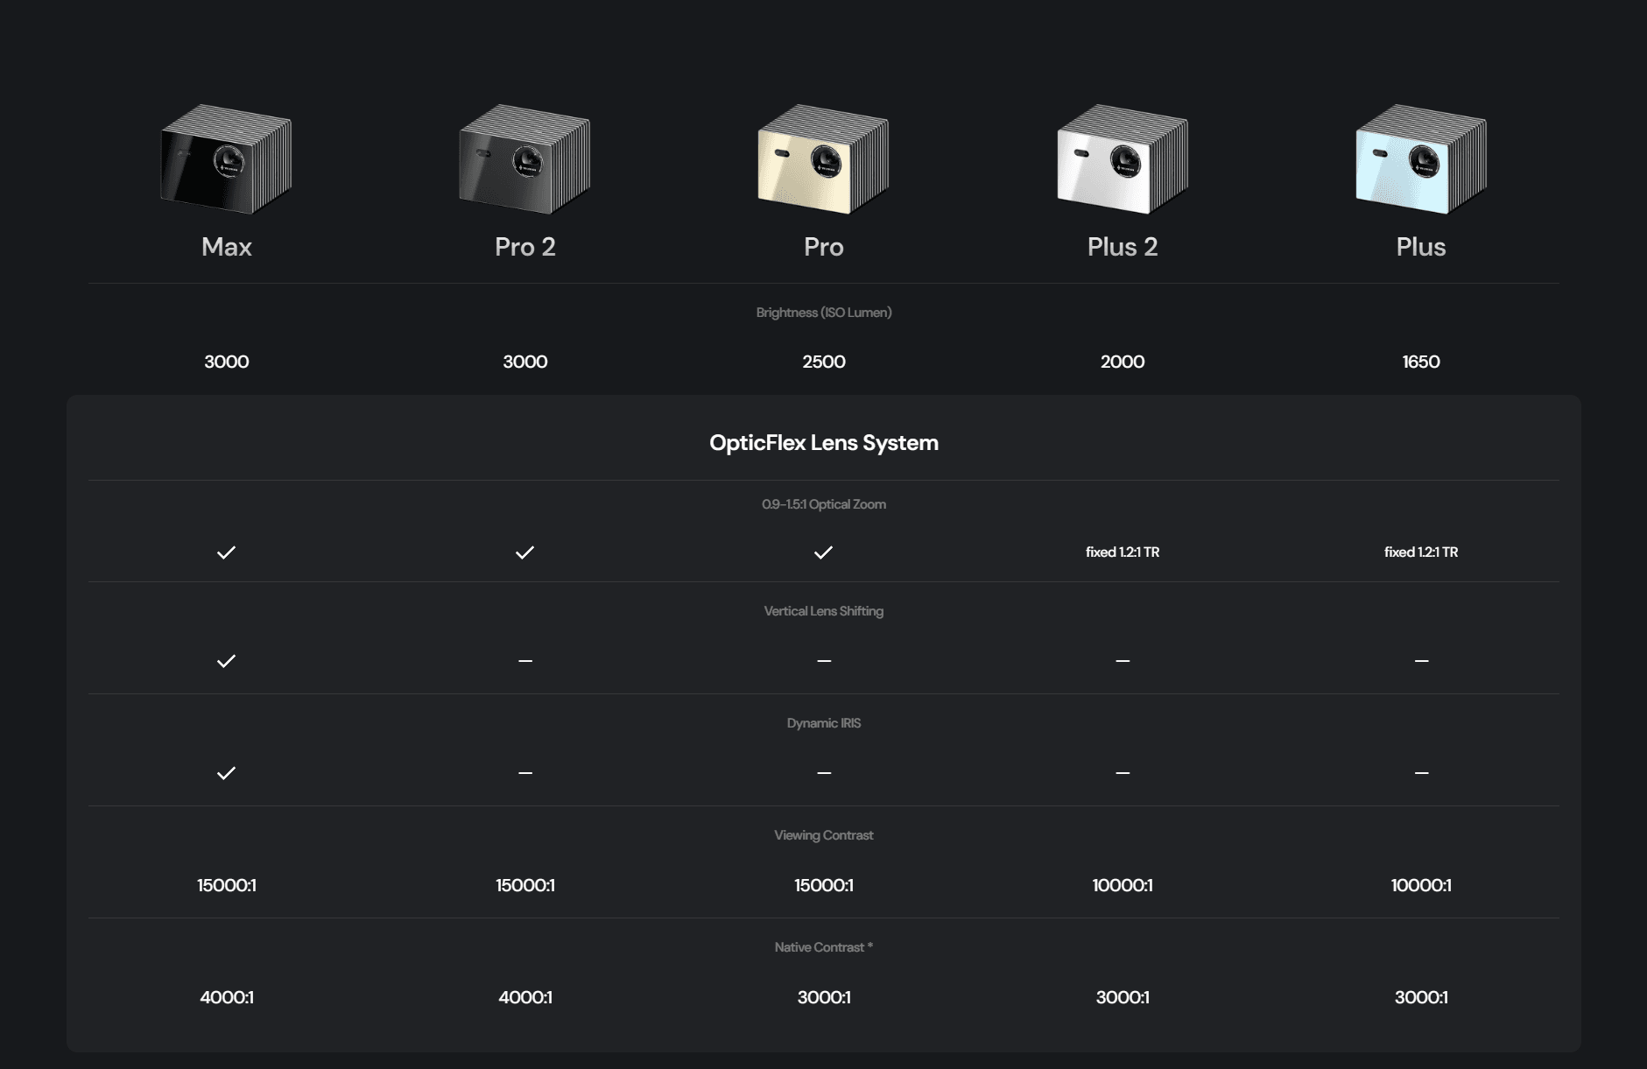Select the Max model name
The height and width of the screenshot is (1069, 1647).
point(227,247)
